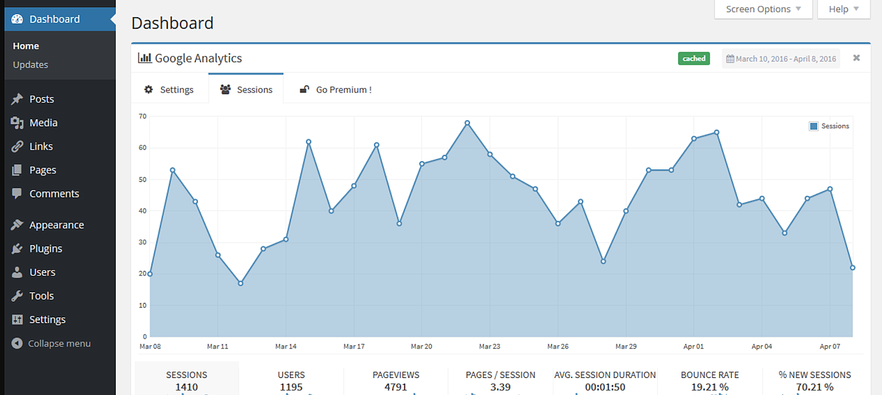Image resolution: width=882 pixels, height=395 pixels.
Task: Click the Pages icon in sidebar
Action: 17,170
